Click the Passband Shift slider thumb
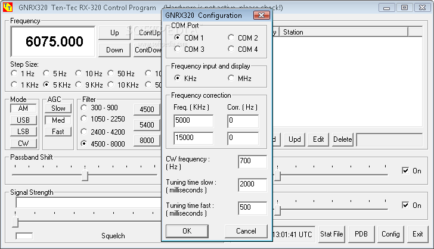 (x=85, y=175)
